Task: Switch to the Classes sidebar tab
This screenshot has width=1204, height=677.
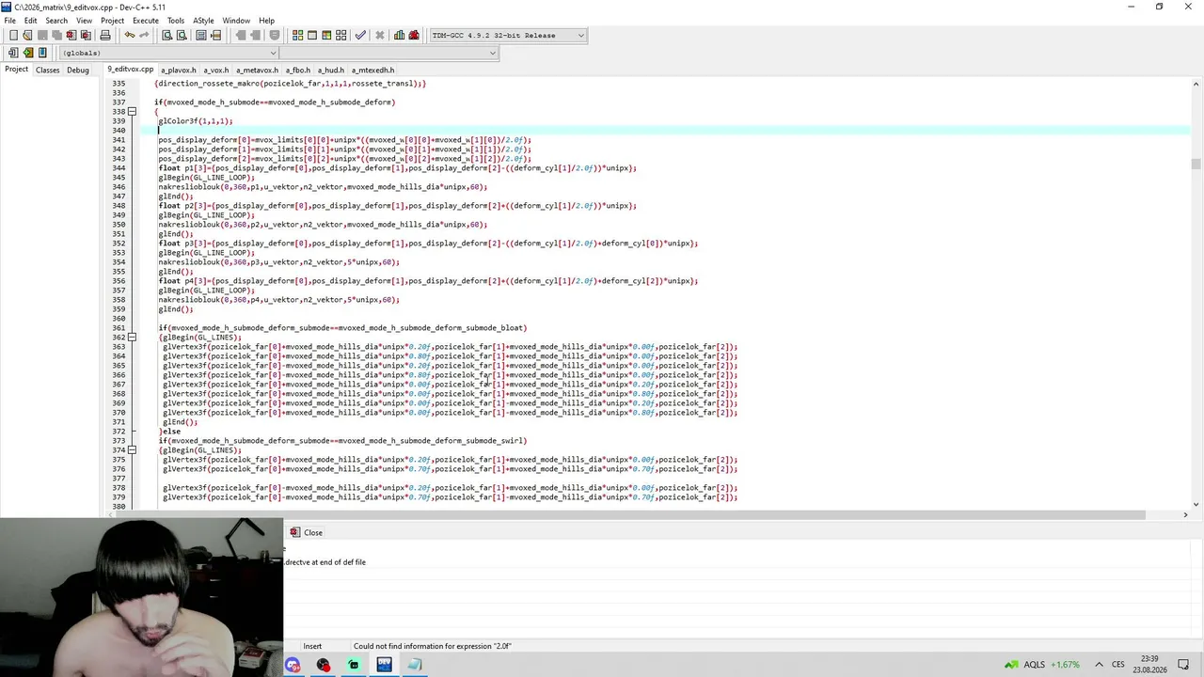Action: [47, 70]
